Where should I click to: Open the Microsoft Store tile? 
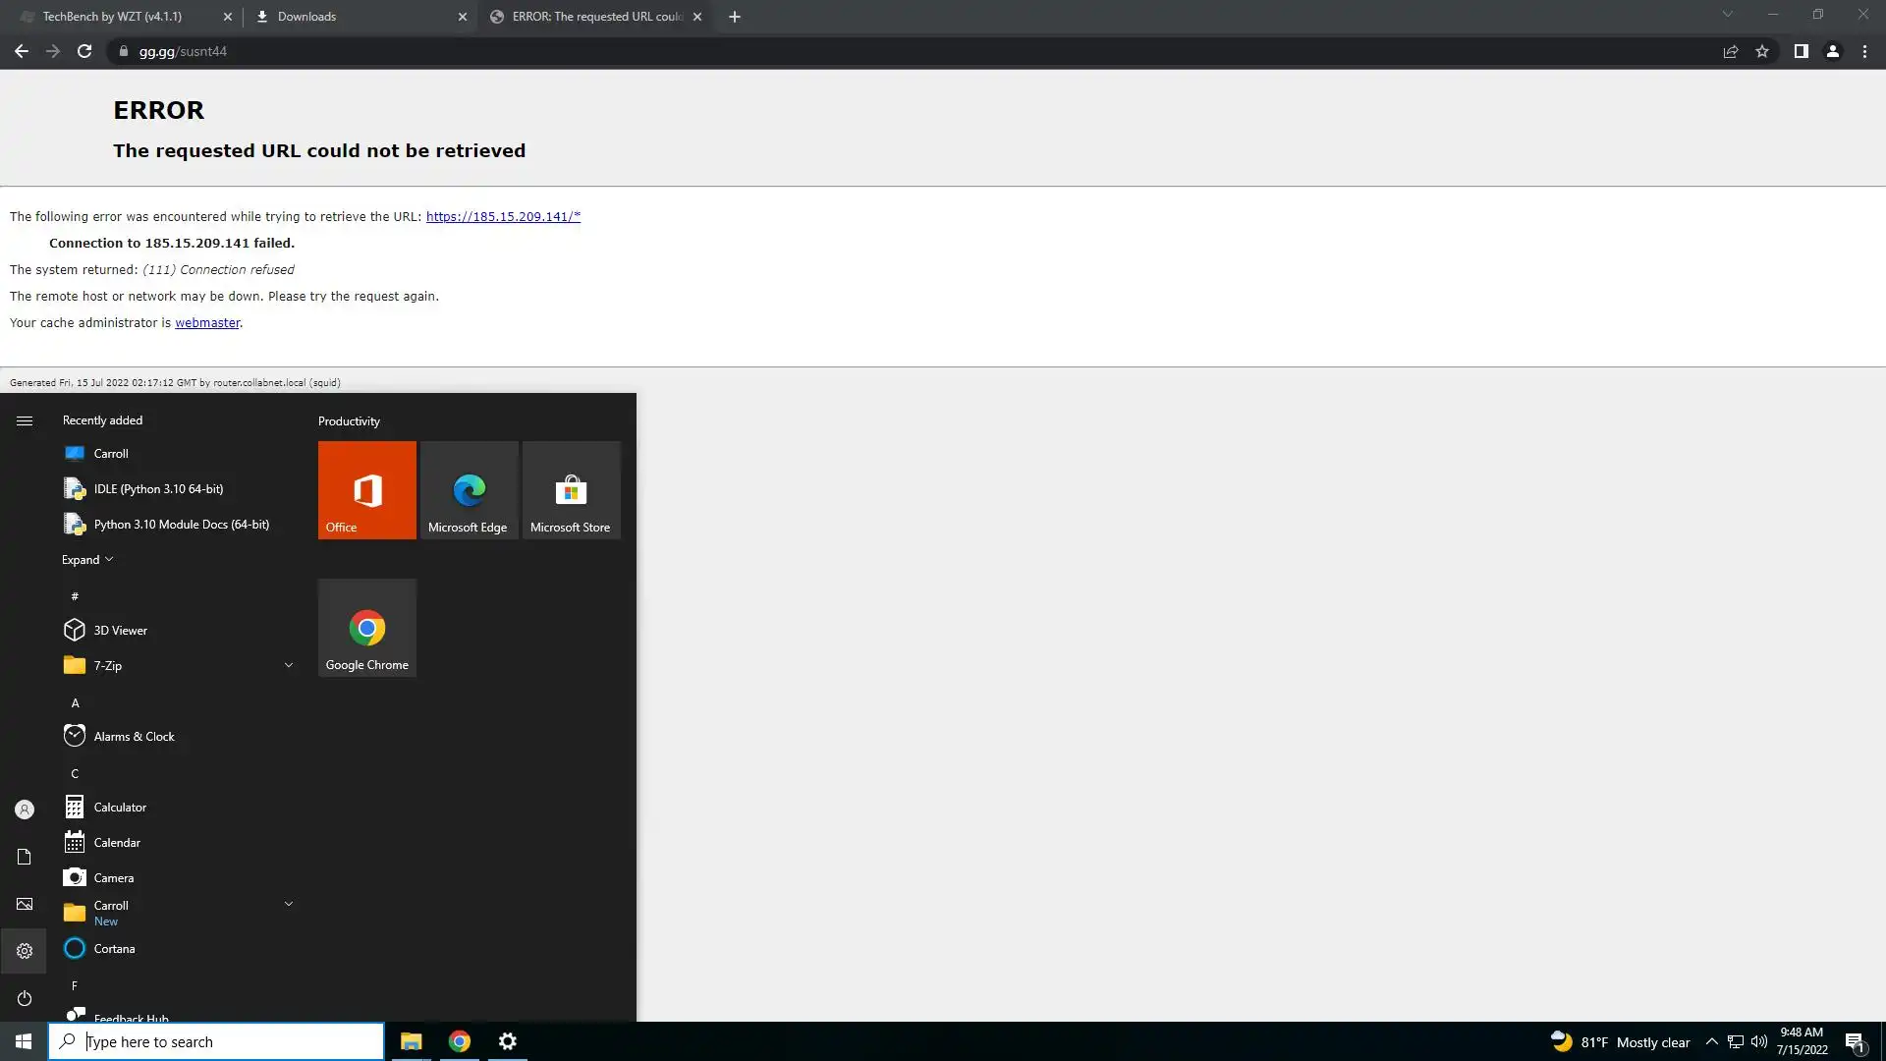[x=571, y=489]
